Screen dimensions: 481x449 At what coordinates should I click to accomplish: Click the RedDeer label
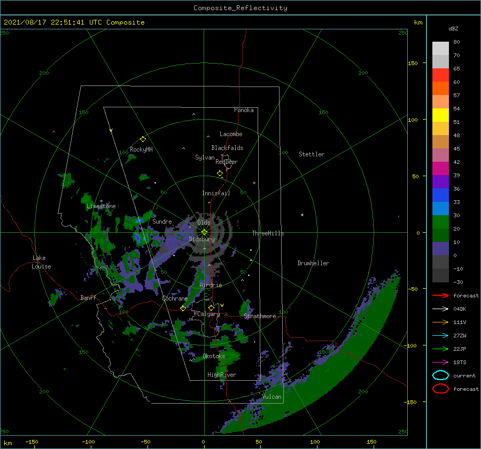click(x=227, y=162)
